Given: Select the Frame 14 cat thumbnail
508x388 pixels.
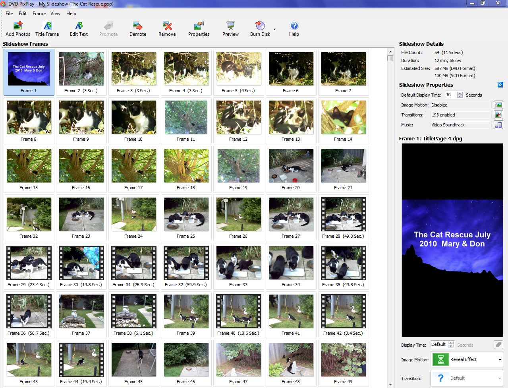Looking at the screenshot, I should point(343,117).
